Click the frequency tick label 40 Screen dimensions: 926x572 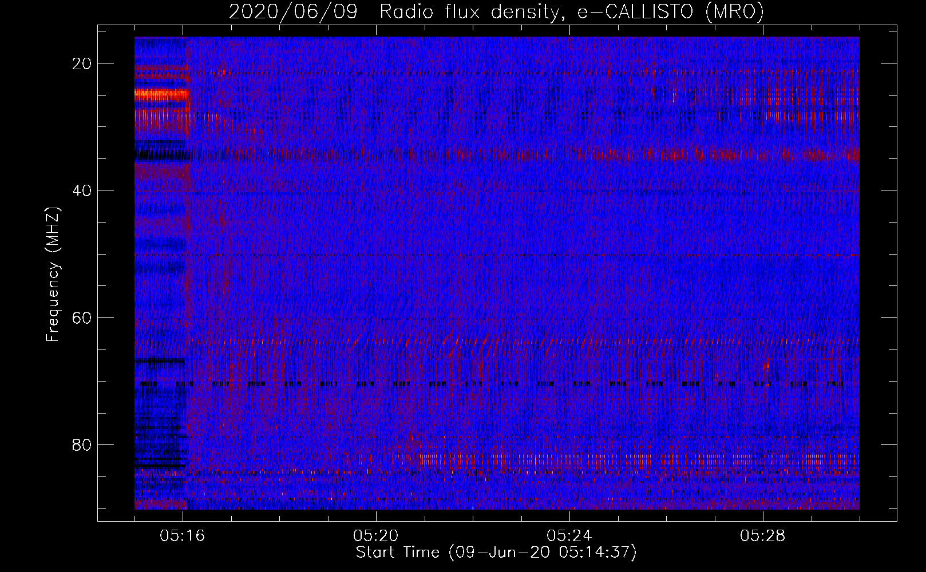tap(82, 190)
